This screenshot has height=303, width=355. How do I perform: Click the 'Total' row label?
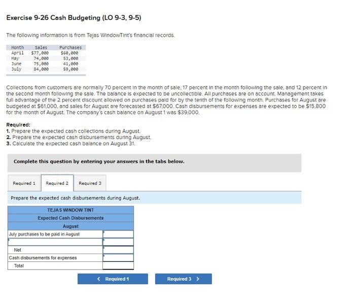point(19,265)
